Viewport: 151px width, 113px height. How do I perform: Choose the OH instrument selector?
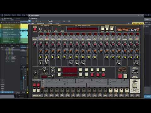132,95
